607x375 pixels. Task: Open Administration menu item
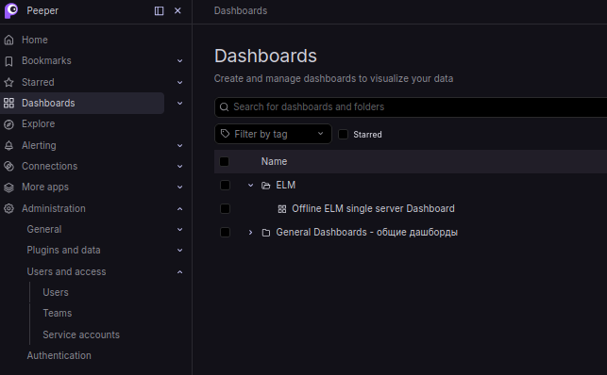point(54,208)
